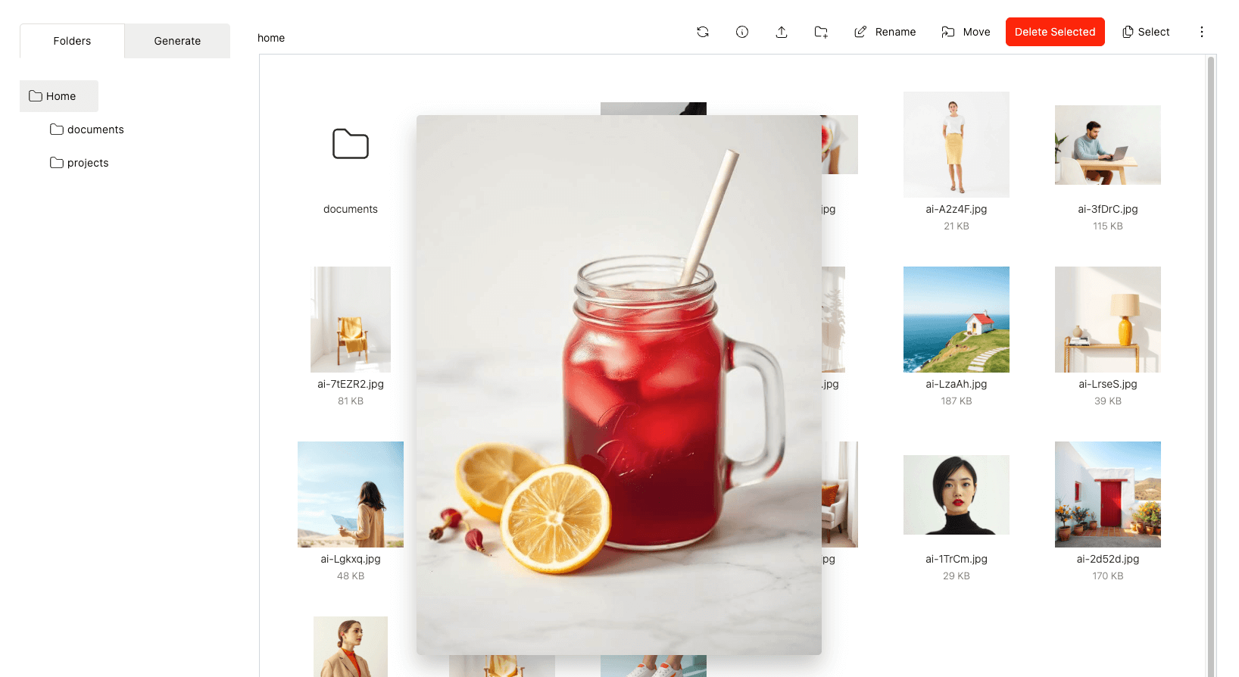The image size is (1239, 677).
Task: Open the documents folder in sidebar
Action: coord(95,129)
